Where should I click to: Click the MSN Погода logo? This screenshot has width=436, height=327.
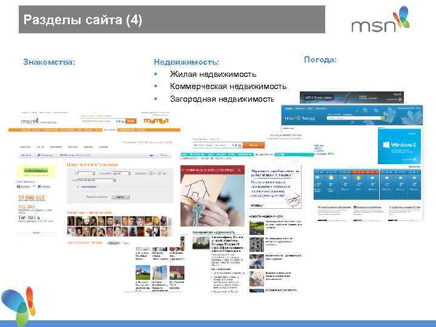click(x=300, y=119)
